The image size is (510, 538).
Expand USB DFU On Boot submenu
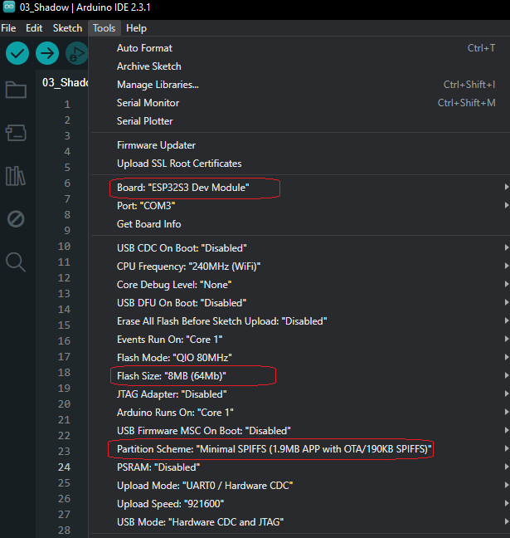(x=300, y=303)
